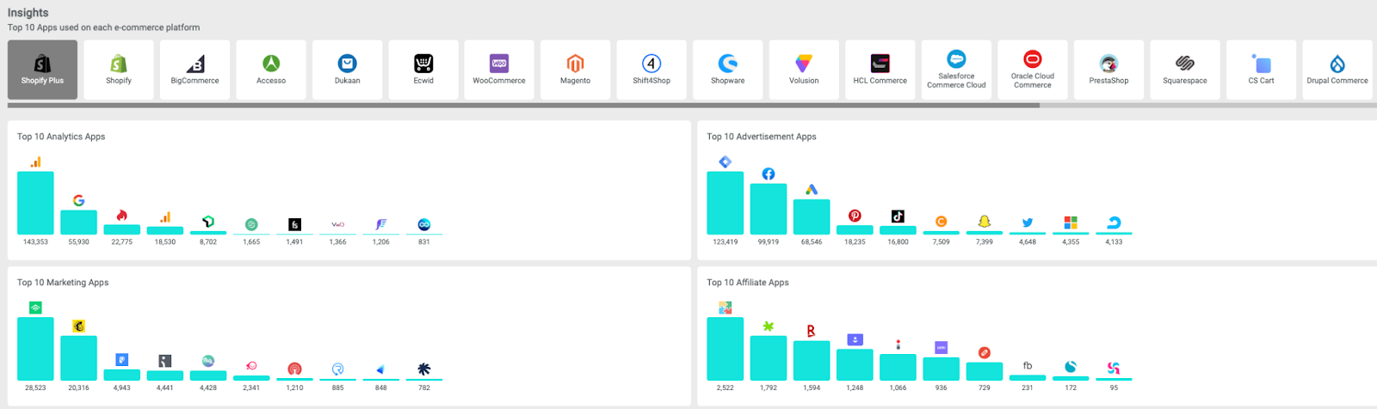
Task: Click the red R icon above 1,594
Action: pos(811,331)
